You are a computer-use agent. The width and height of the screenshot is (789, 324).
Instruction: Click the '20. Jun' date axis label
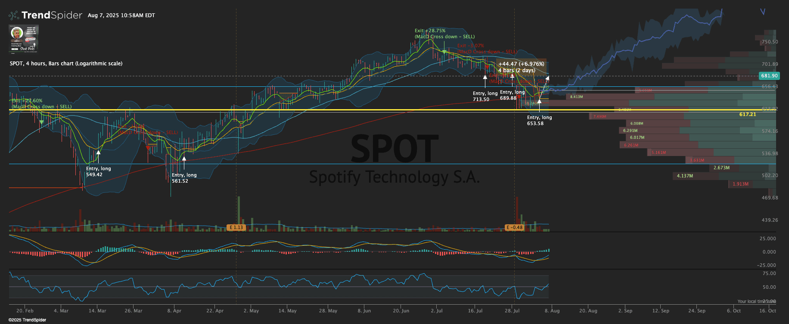pyautogui.click(x=401, y=311)
